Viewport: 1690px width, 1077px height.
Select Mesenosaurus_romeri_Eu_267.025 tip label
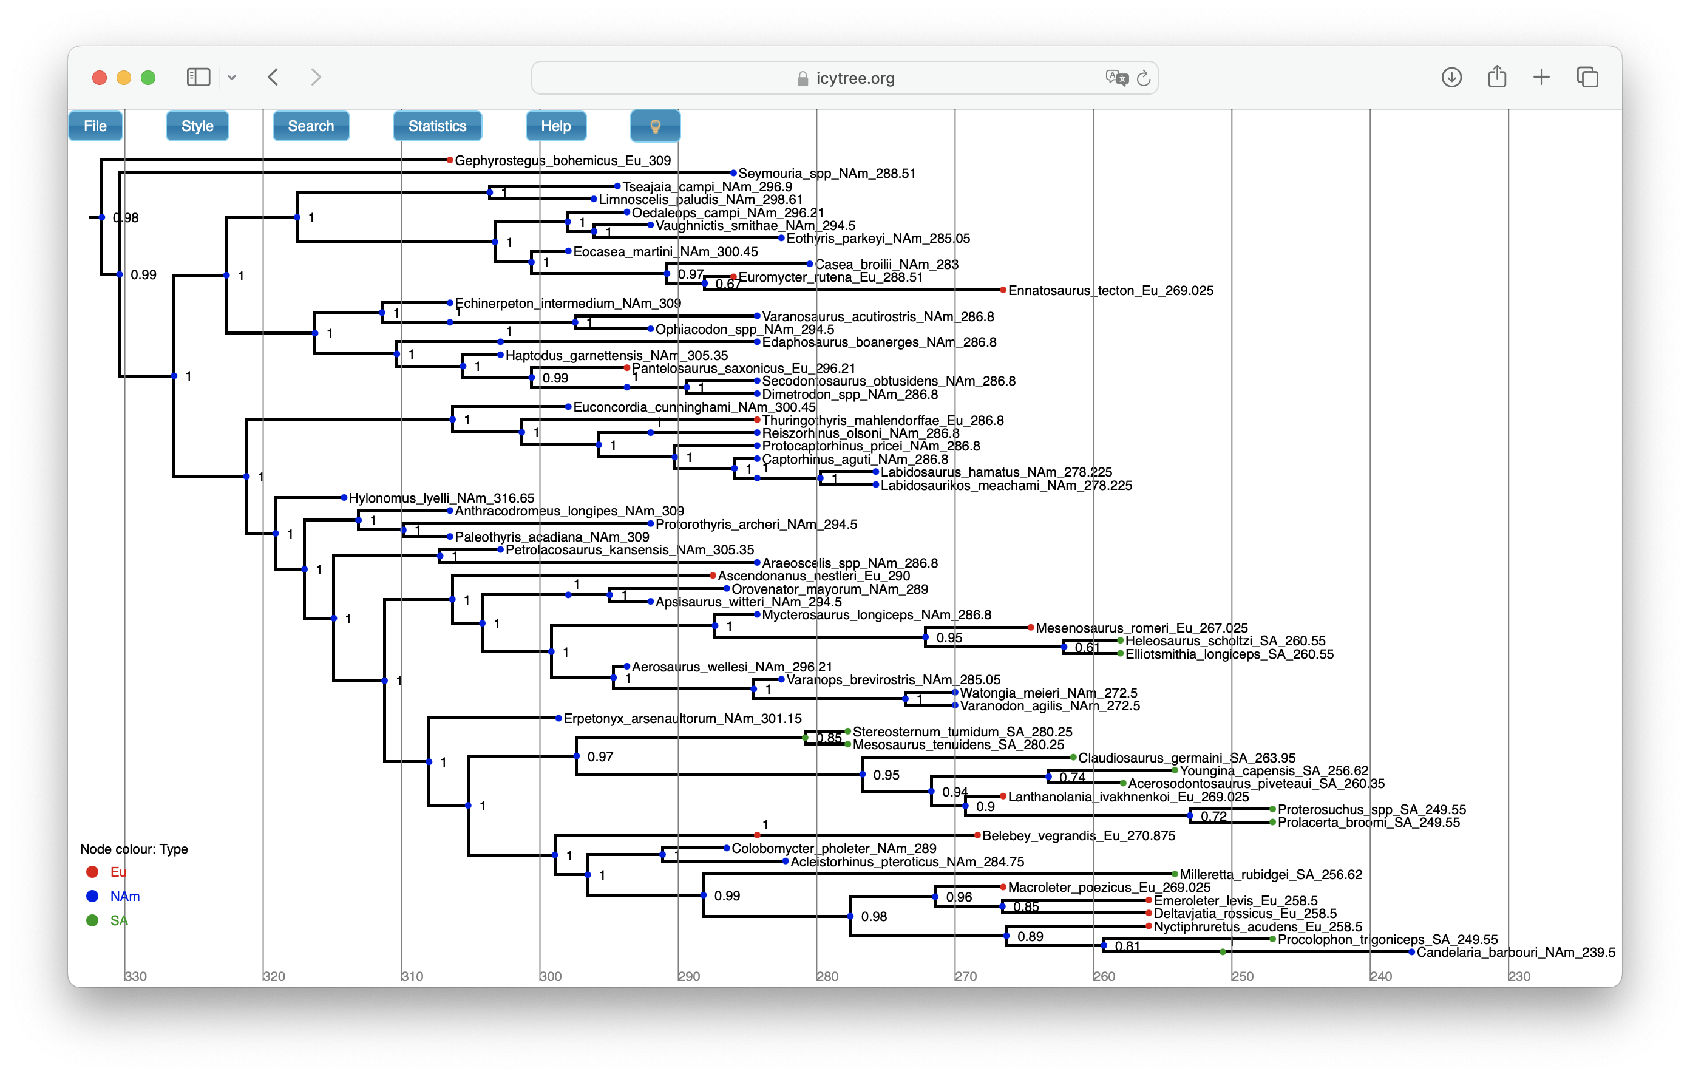click(1142, 628)
